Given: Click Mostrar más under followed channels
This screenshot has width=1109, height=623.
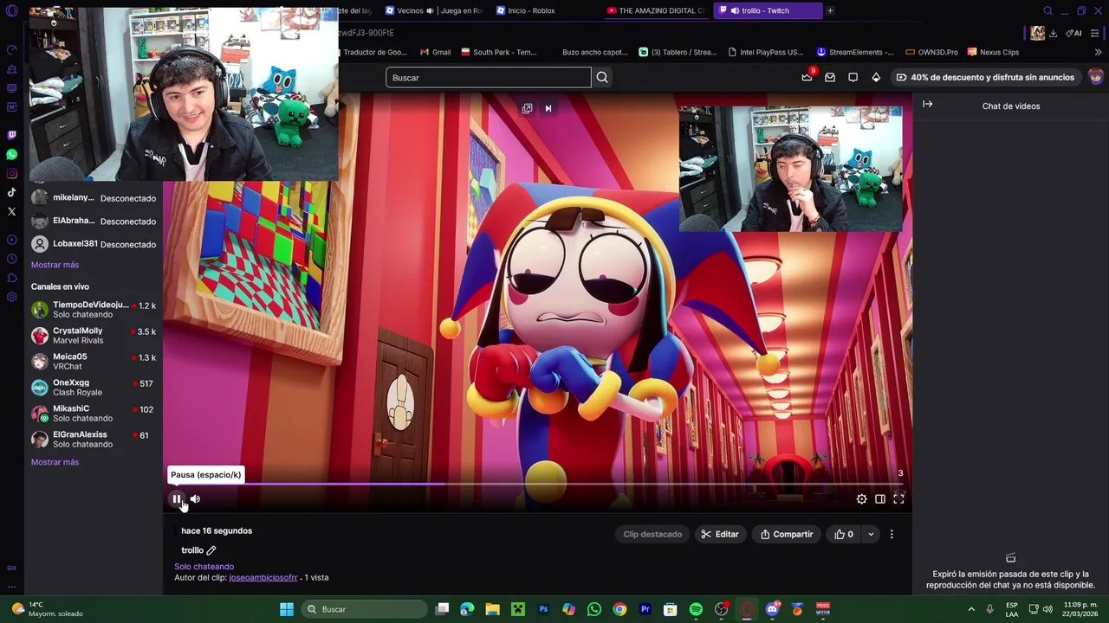Looking at the screenshot, I should (x=55, y=265).
